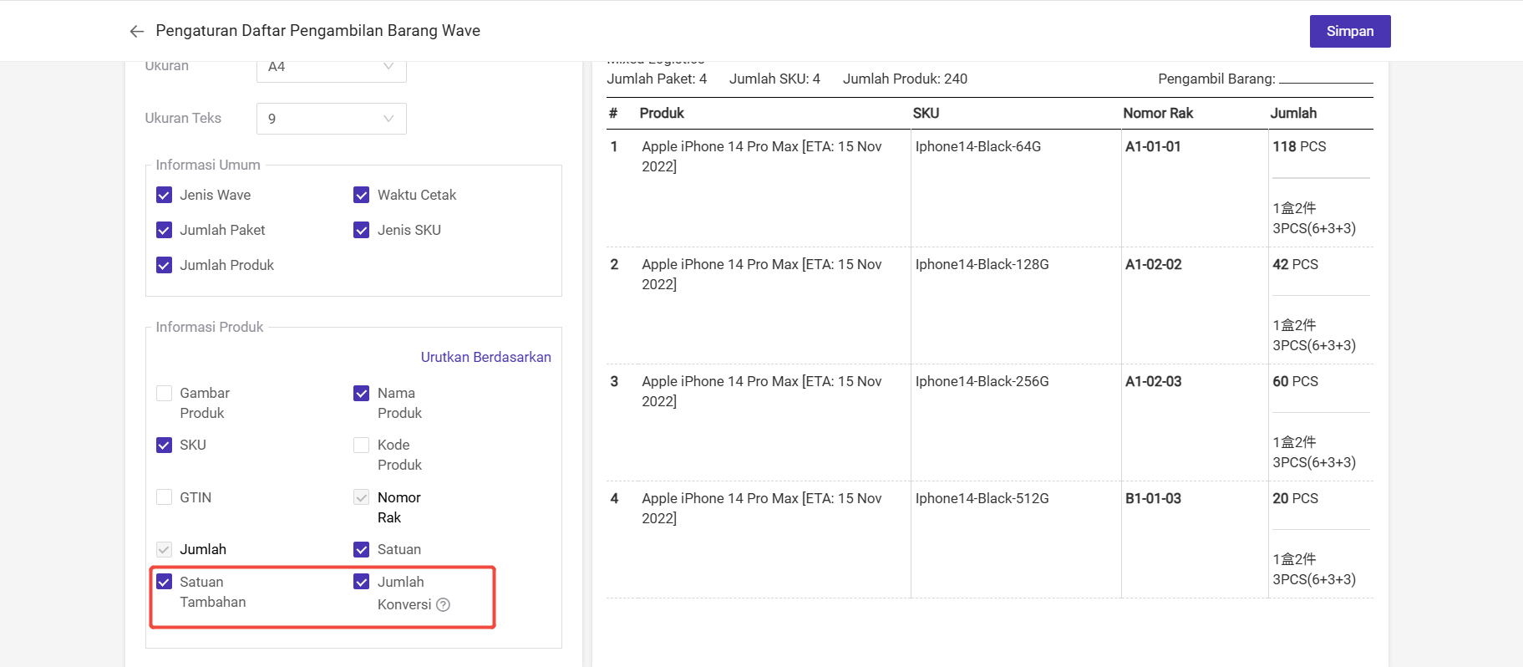This screenshot has width=1523, height=667.
Task: Click Jumlah Paket: 4 summary text
Action: [x=657, y=79]
